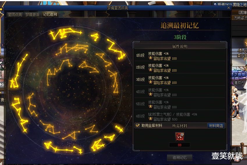The height and width of the screenshot is (165, 247).
Task: Click the 4阶段 adventurer fame crest icon
Action: click(x=150, y=94)
